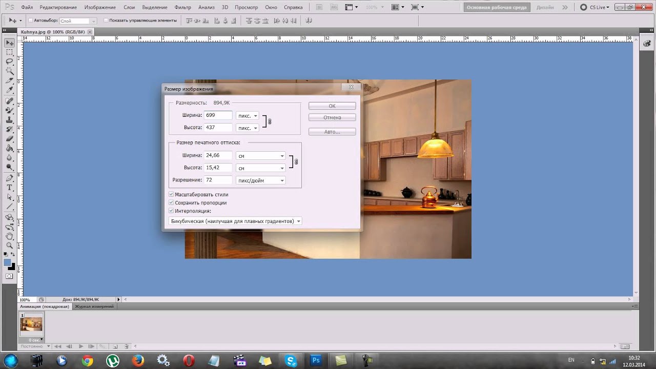The width and height of the screenshot is (656, 369).
Task: Toggle Quick Mask mode icon
Action: 9,276
